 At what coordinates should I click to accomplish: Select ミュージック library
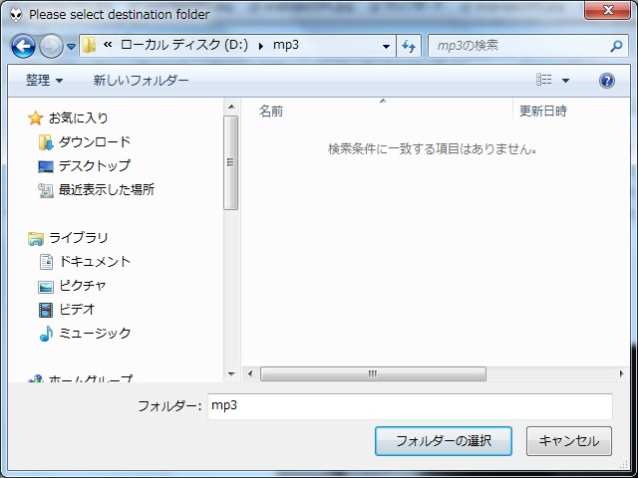[x=94, y=334]
